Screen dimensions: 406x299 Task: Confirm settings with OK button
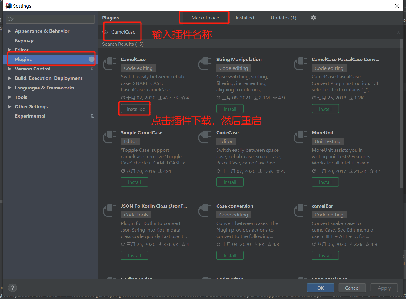pos(321,288)
